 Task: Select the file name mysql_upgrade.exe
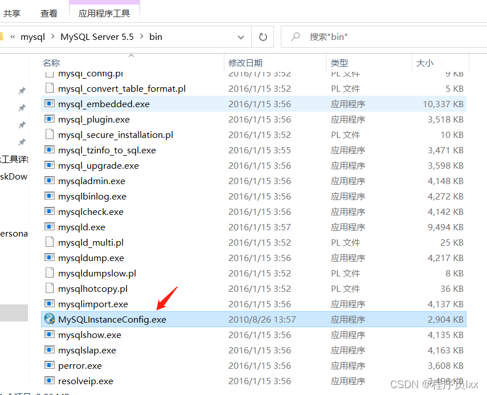coord(99,166)
